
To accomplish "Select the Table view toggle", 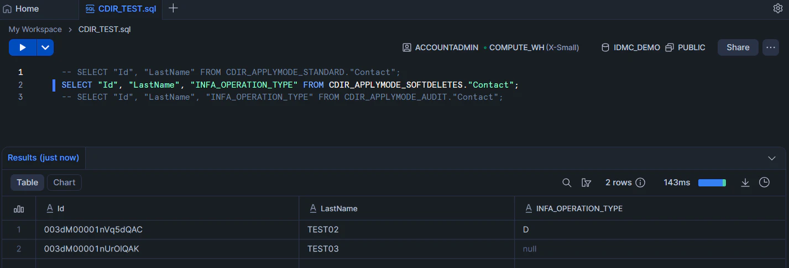I will pos(27,183).
